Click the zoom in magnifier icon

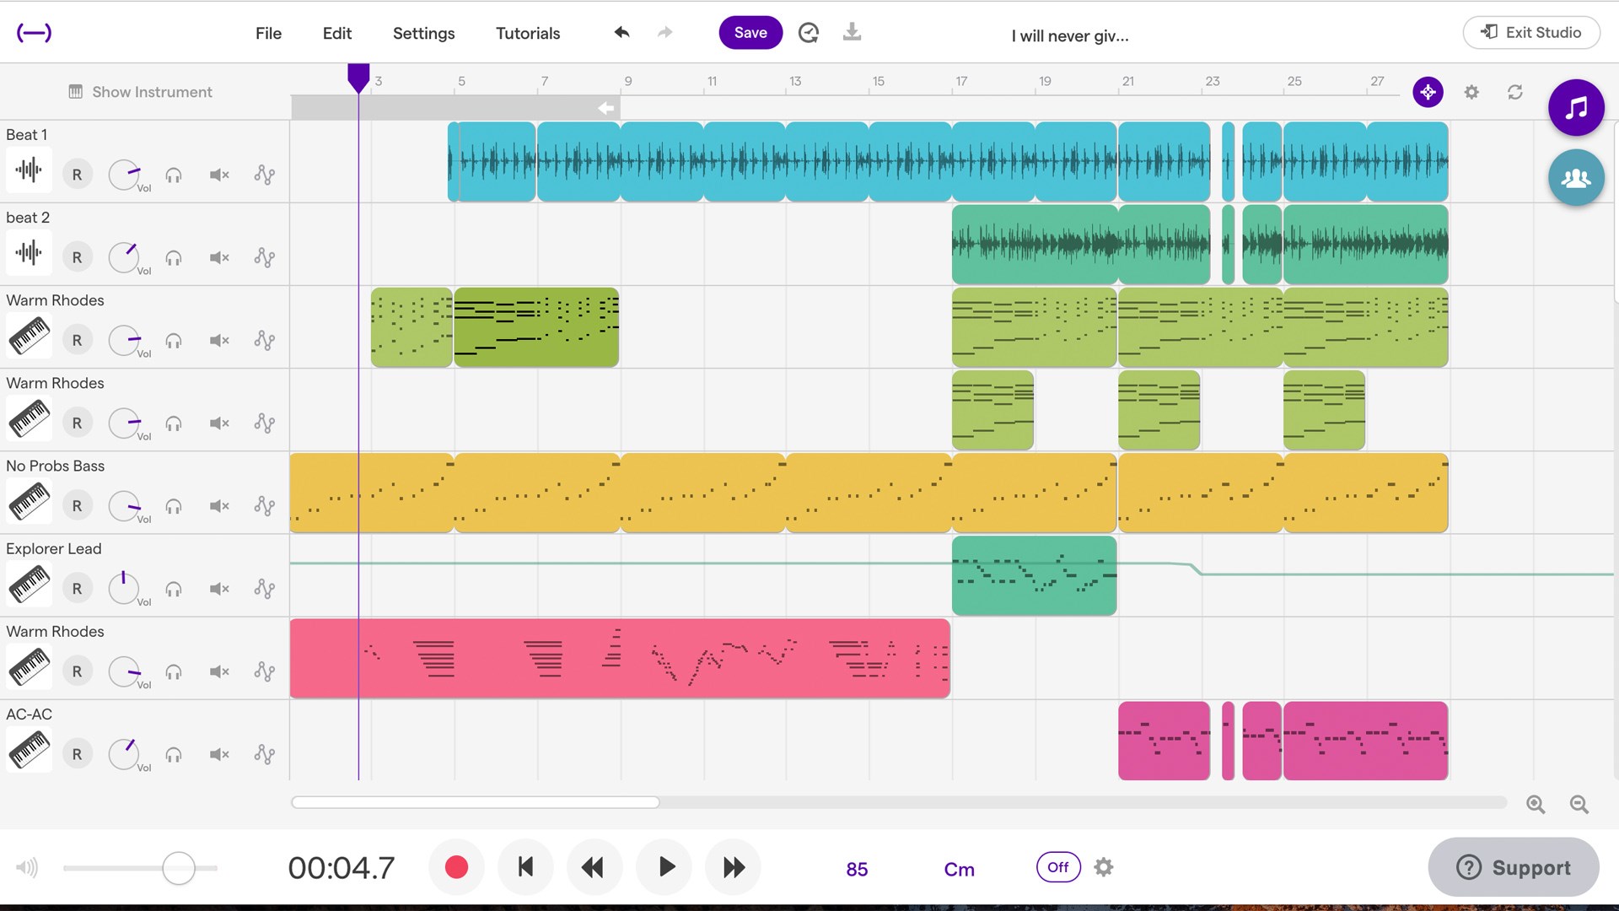click(1536, 805)
